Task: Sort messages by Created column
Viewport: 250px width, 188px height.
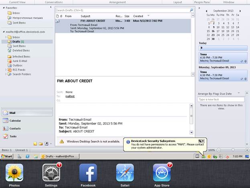Action: [x=138, y=16]
